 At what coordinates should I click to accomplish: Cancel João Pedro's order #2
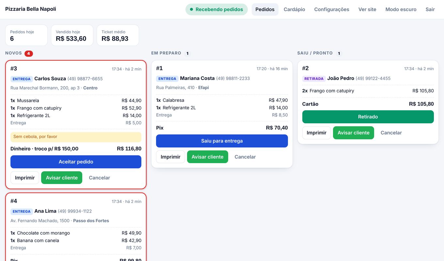(x=391, y=133)
